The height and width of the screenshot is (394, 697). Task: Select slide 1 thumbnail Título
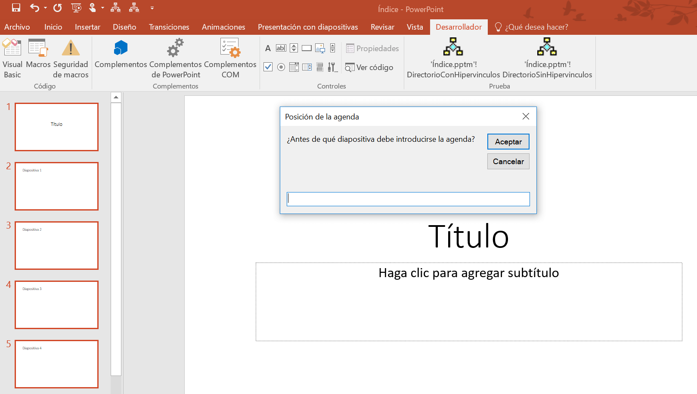coord(57,127)
